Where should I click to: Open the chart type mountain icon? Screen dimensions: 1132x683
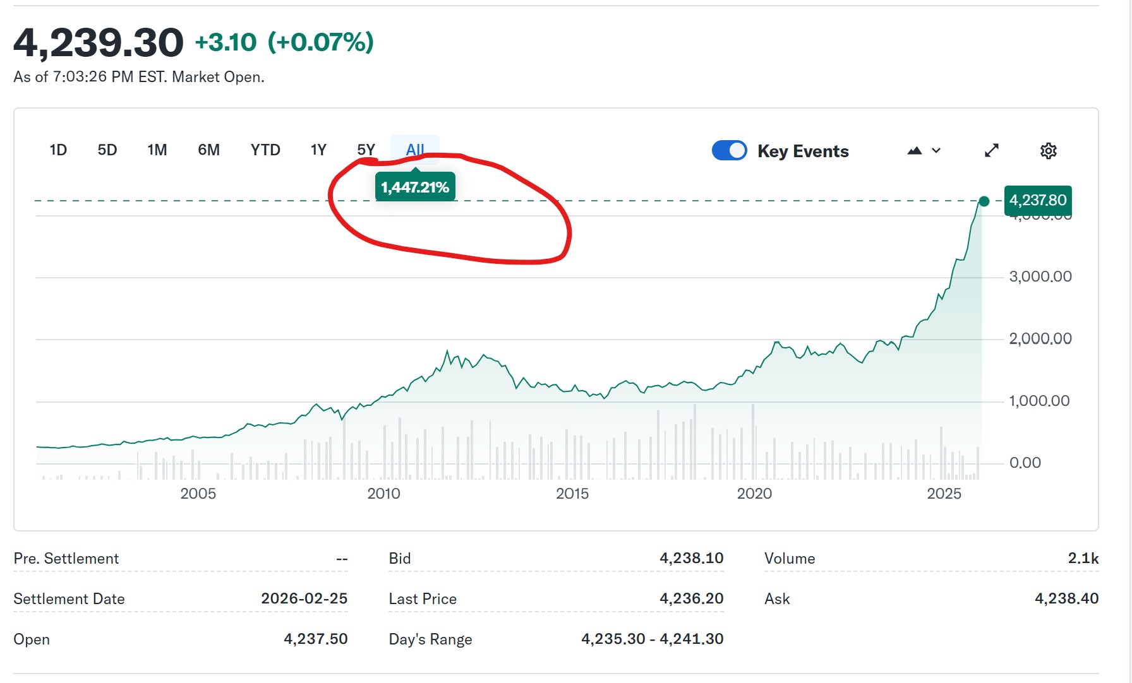(915, 151)
